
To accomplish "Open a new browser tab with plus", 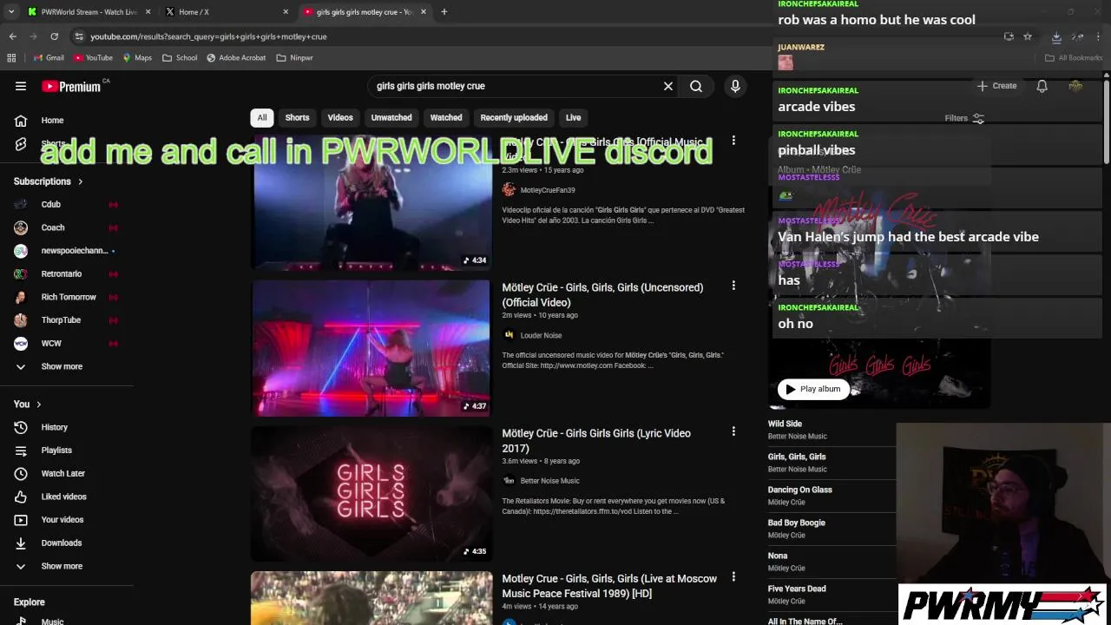I will click(x=444, y=11).
